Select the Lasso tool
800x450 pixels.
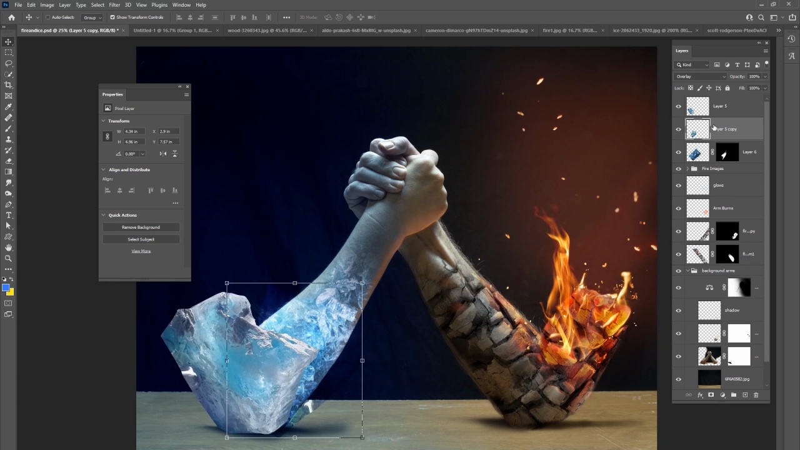point(8,63)
